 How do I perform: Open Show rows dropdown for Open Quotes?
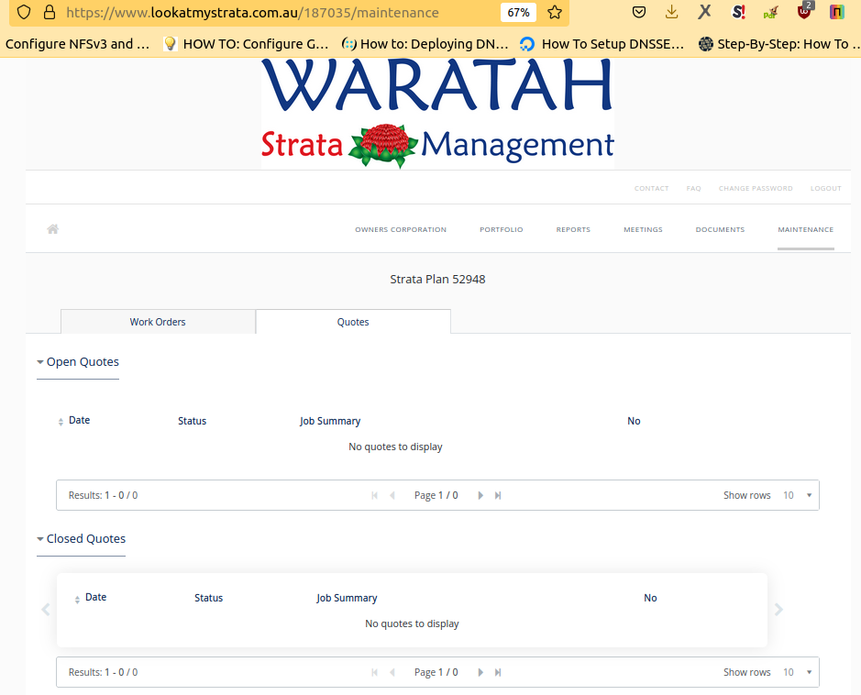[797, 495]
